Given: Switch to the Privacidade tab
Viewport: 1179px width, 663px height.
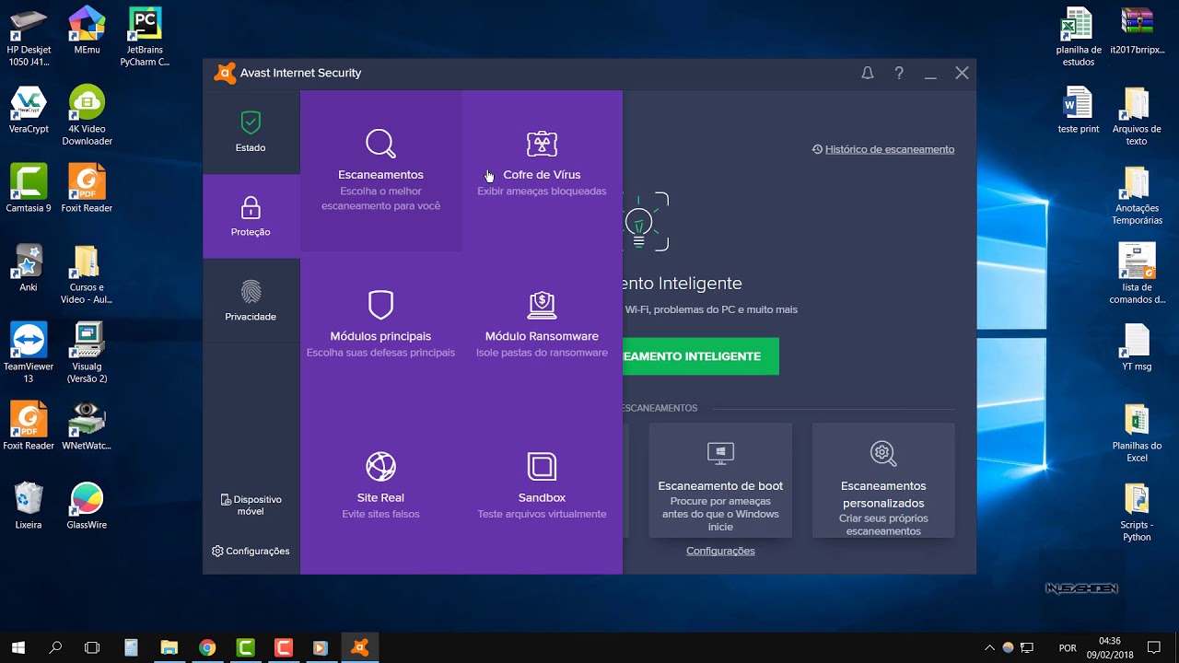Looking at the screenshot, I should point(251,300).
